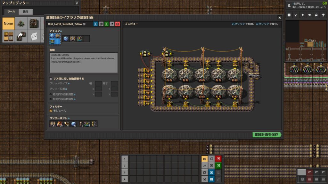Image resolution: width=328 pixels, height=184 pixels.
Task: Click the production statistics graph icon
Action: (x=296, y=15)
